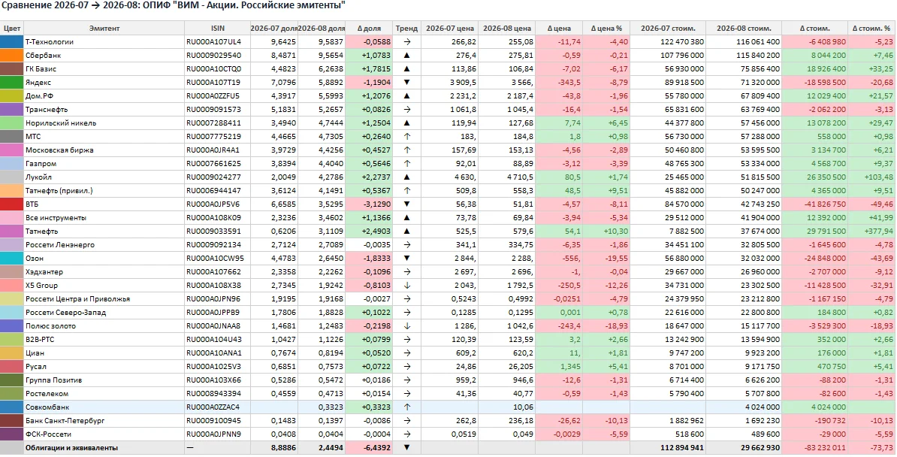Click the orange color swatch for Сбербанк
Viewport: 897px width, 457px height.
11,56
